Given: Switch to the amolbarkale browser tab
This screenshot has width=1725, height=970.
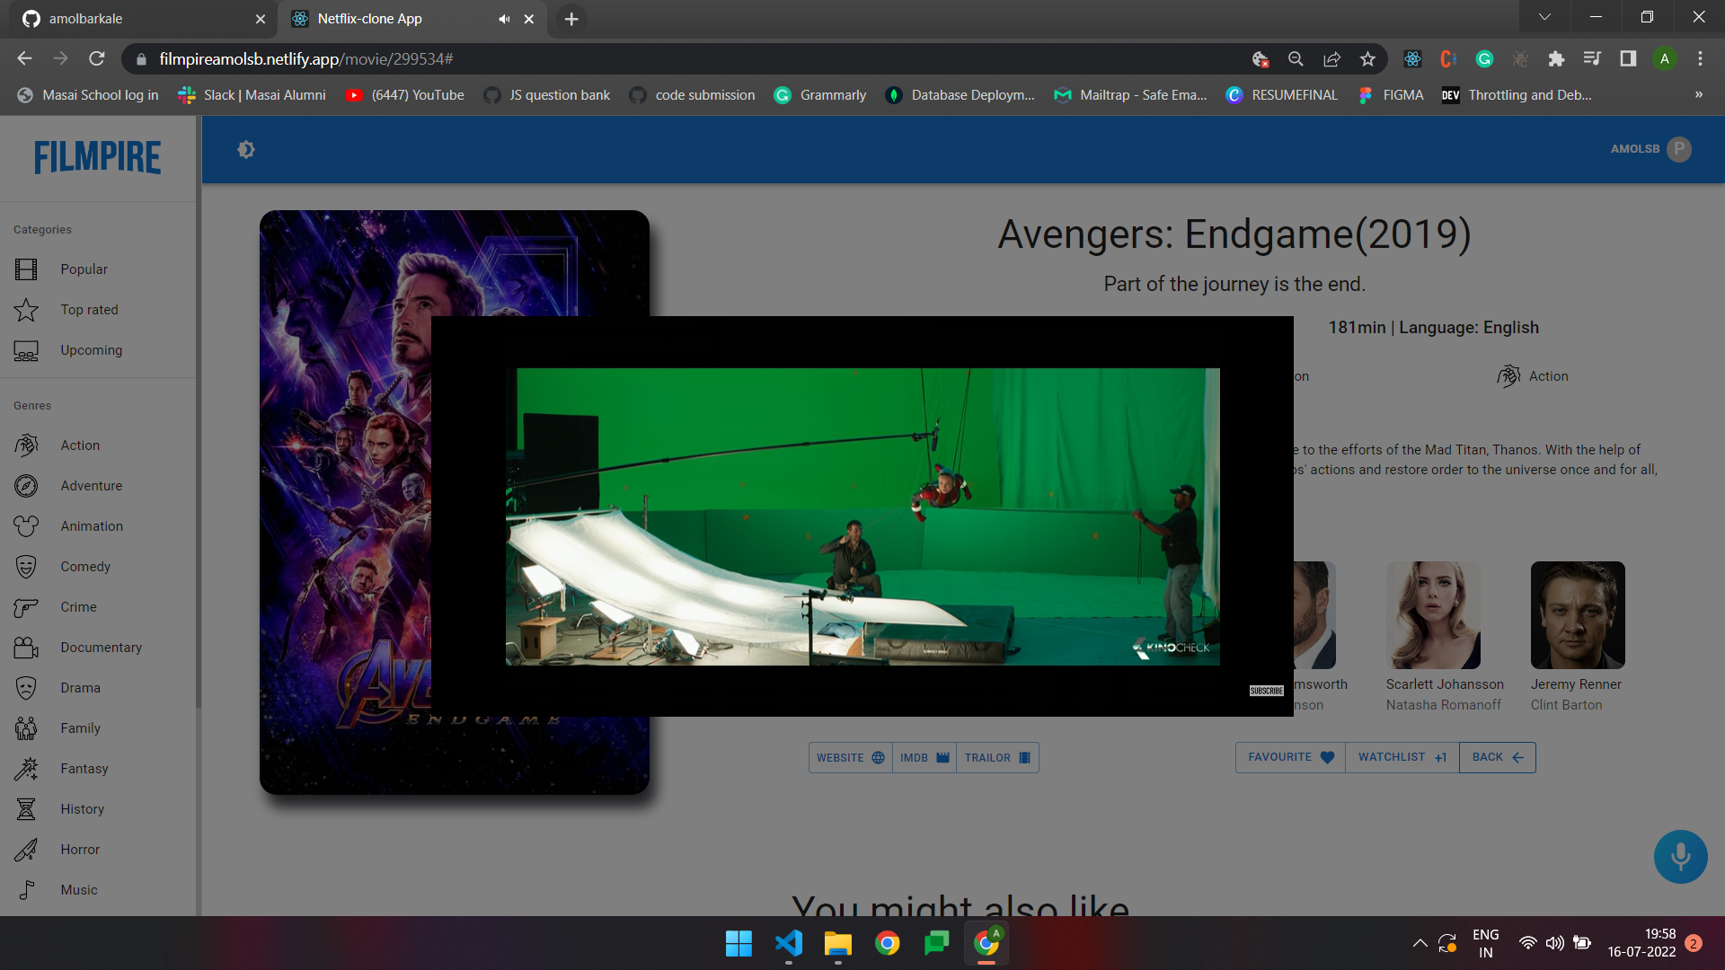Looking at the screenshot, I should point(85,19).
